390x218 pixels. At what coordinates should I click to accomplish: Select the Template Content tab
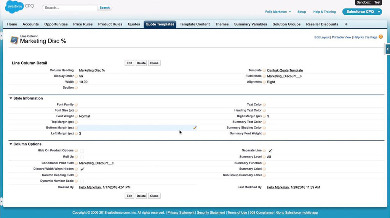(195, 24)
